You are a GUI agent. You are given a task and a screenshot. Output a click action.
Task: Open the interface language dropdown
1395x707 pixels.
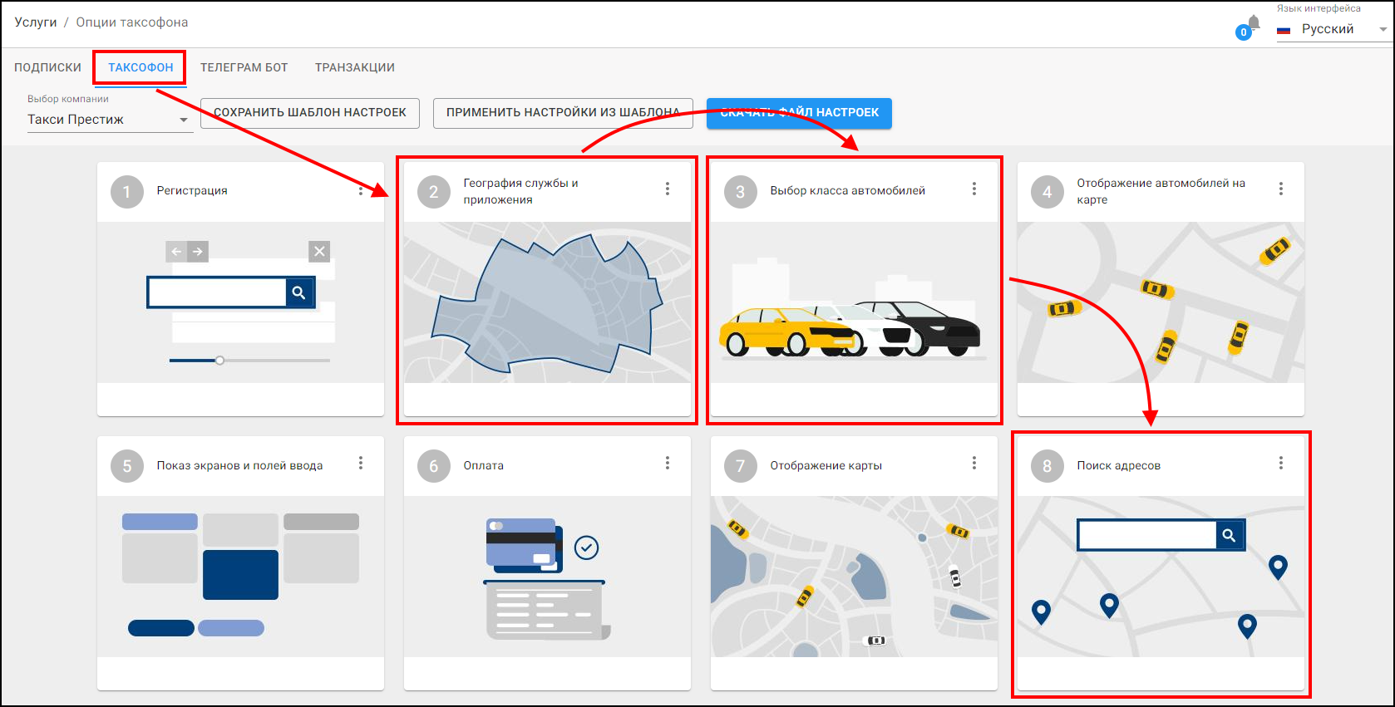click(1333, 29)
